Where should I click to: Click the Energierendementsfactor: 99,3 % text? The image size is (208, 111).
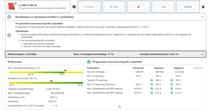point(159,54)
